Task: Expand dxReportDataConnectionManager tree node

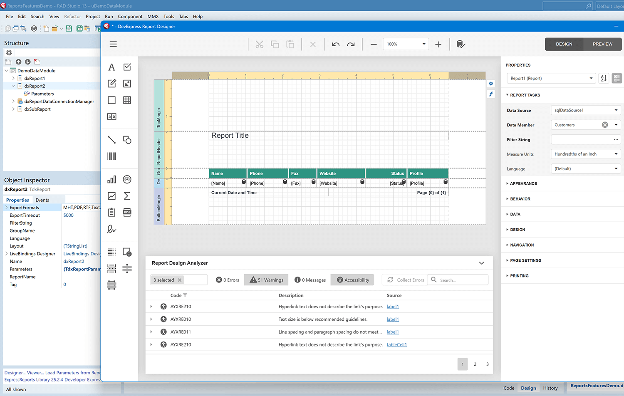Action: tap(13, 101)
